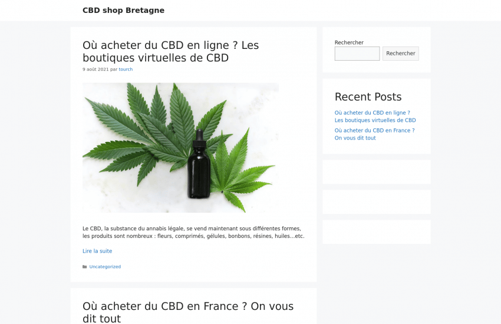Click the Lire la suite link
This screenshot has width=501, height=324.
tap(97, 251)
